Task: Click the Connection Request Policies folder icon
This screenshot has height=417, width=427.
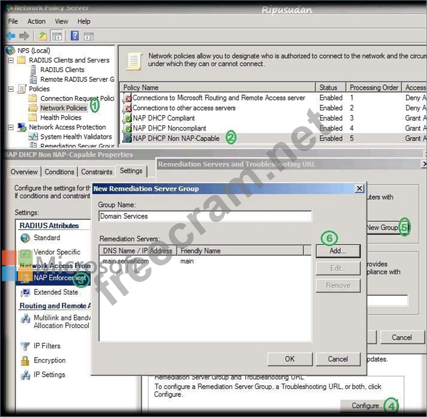Action: (x=33, y=98)
